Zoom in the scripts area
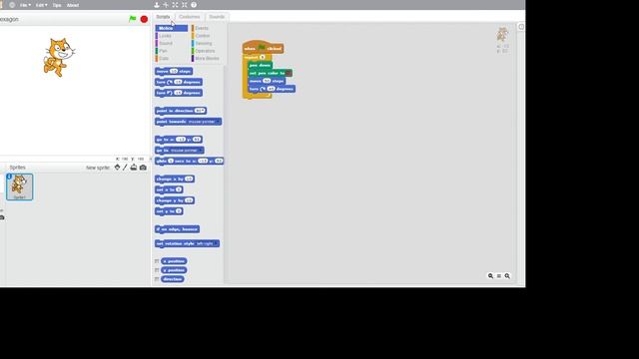 tap(507, 276)
